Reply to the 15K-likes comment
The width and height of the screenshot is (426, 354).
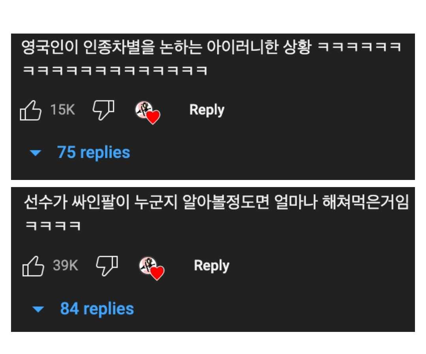(x=207, y=110)
